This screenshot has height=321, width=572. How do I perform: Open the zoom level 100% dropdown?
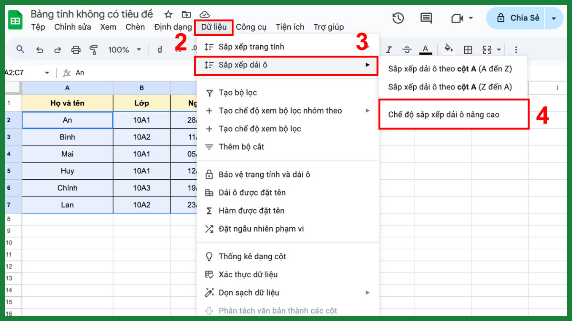124,49
